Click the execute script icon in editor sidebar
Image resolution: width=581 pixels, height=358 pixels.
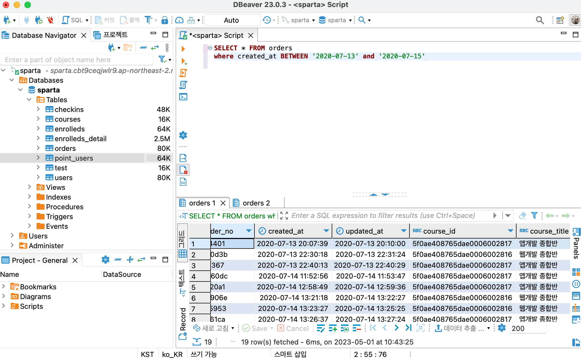tap(183, 73)
